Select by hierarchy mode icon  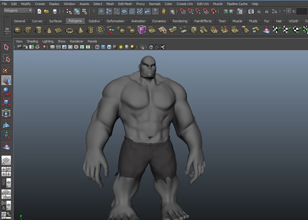[69, 12]
